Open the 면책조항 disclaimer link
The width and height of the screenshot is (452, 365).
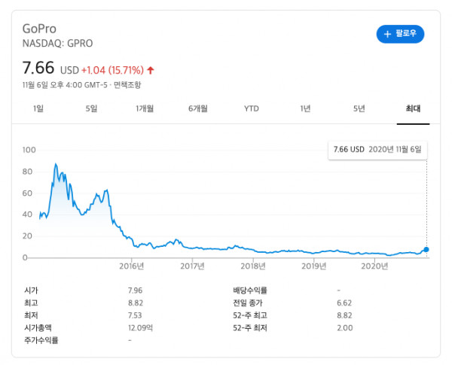tap(127, 85)
